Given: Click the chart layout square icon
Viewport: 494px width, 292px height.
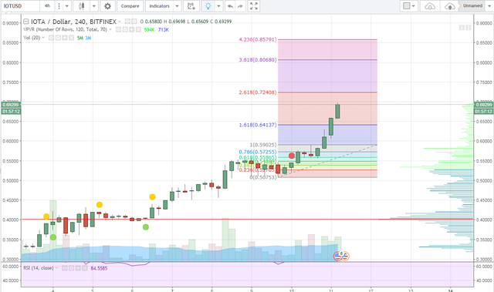Looking at the screenshot, I should [407, 6].
